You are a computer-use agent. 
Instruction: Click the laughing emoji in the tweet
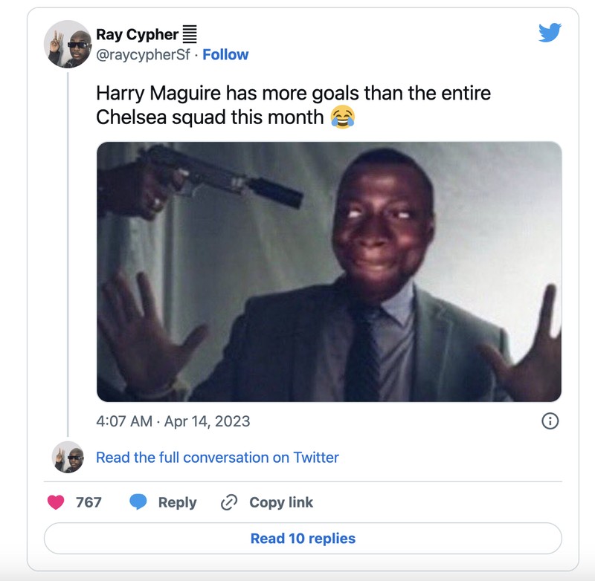point(342,117)
